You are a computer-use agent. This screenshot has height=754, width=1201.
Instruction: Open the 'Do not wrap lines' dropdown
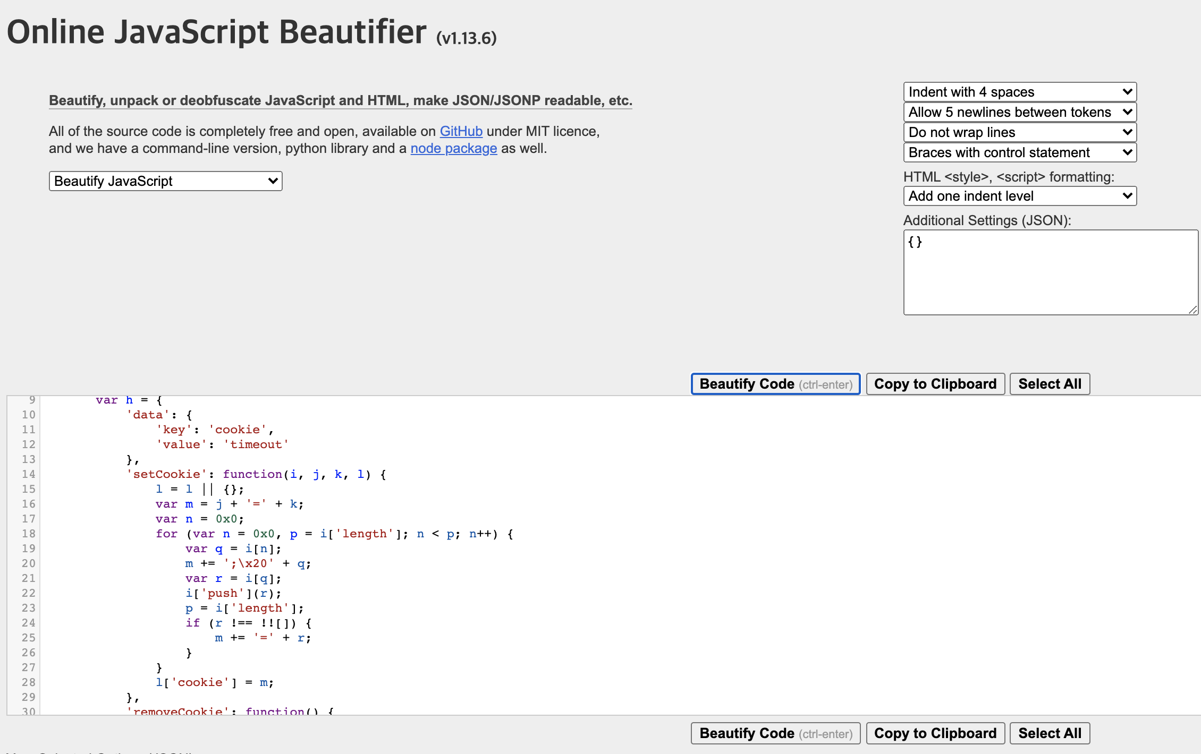tap(1019, 132)
